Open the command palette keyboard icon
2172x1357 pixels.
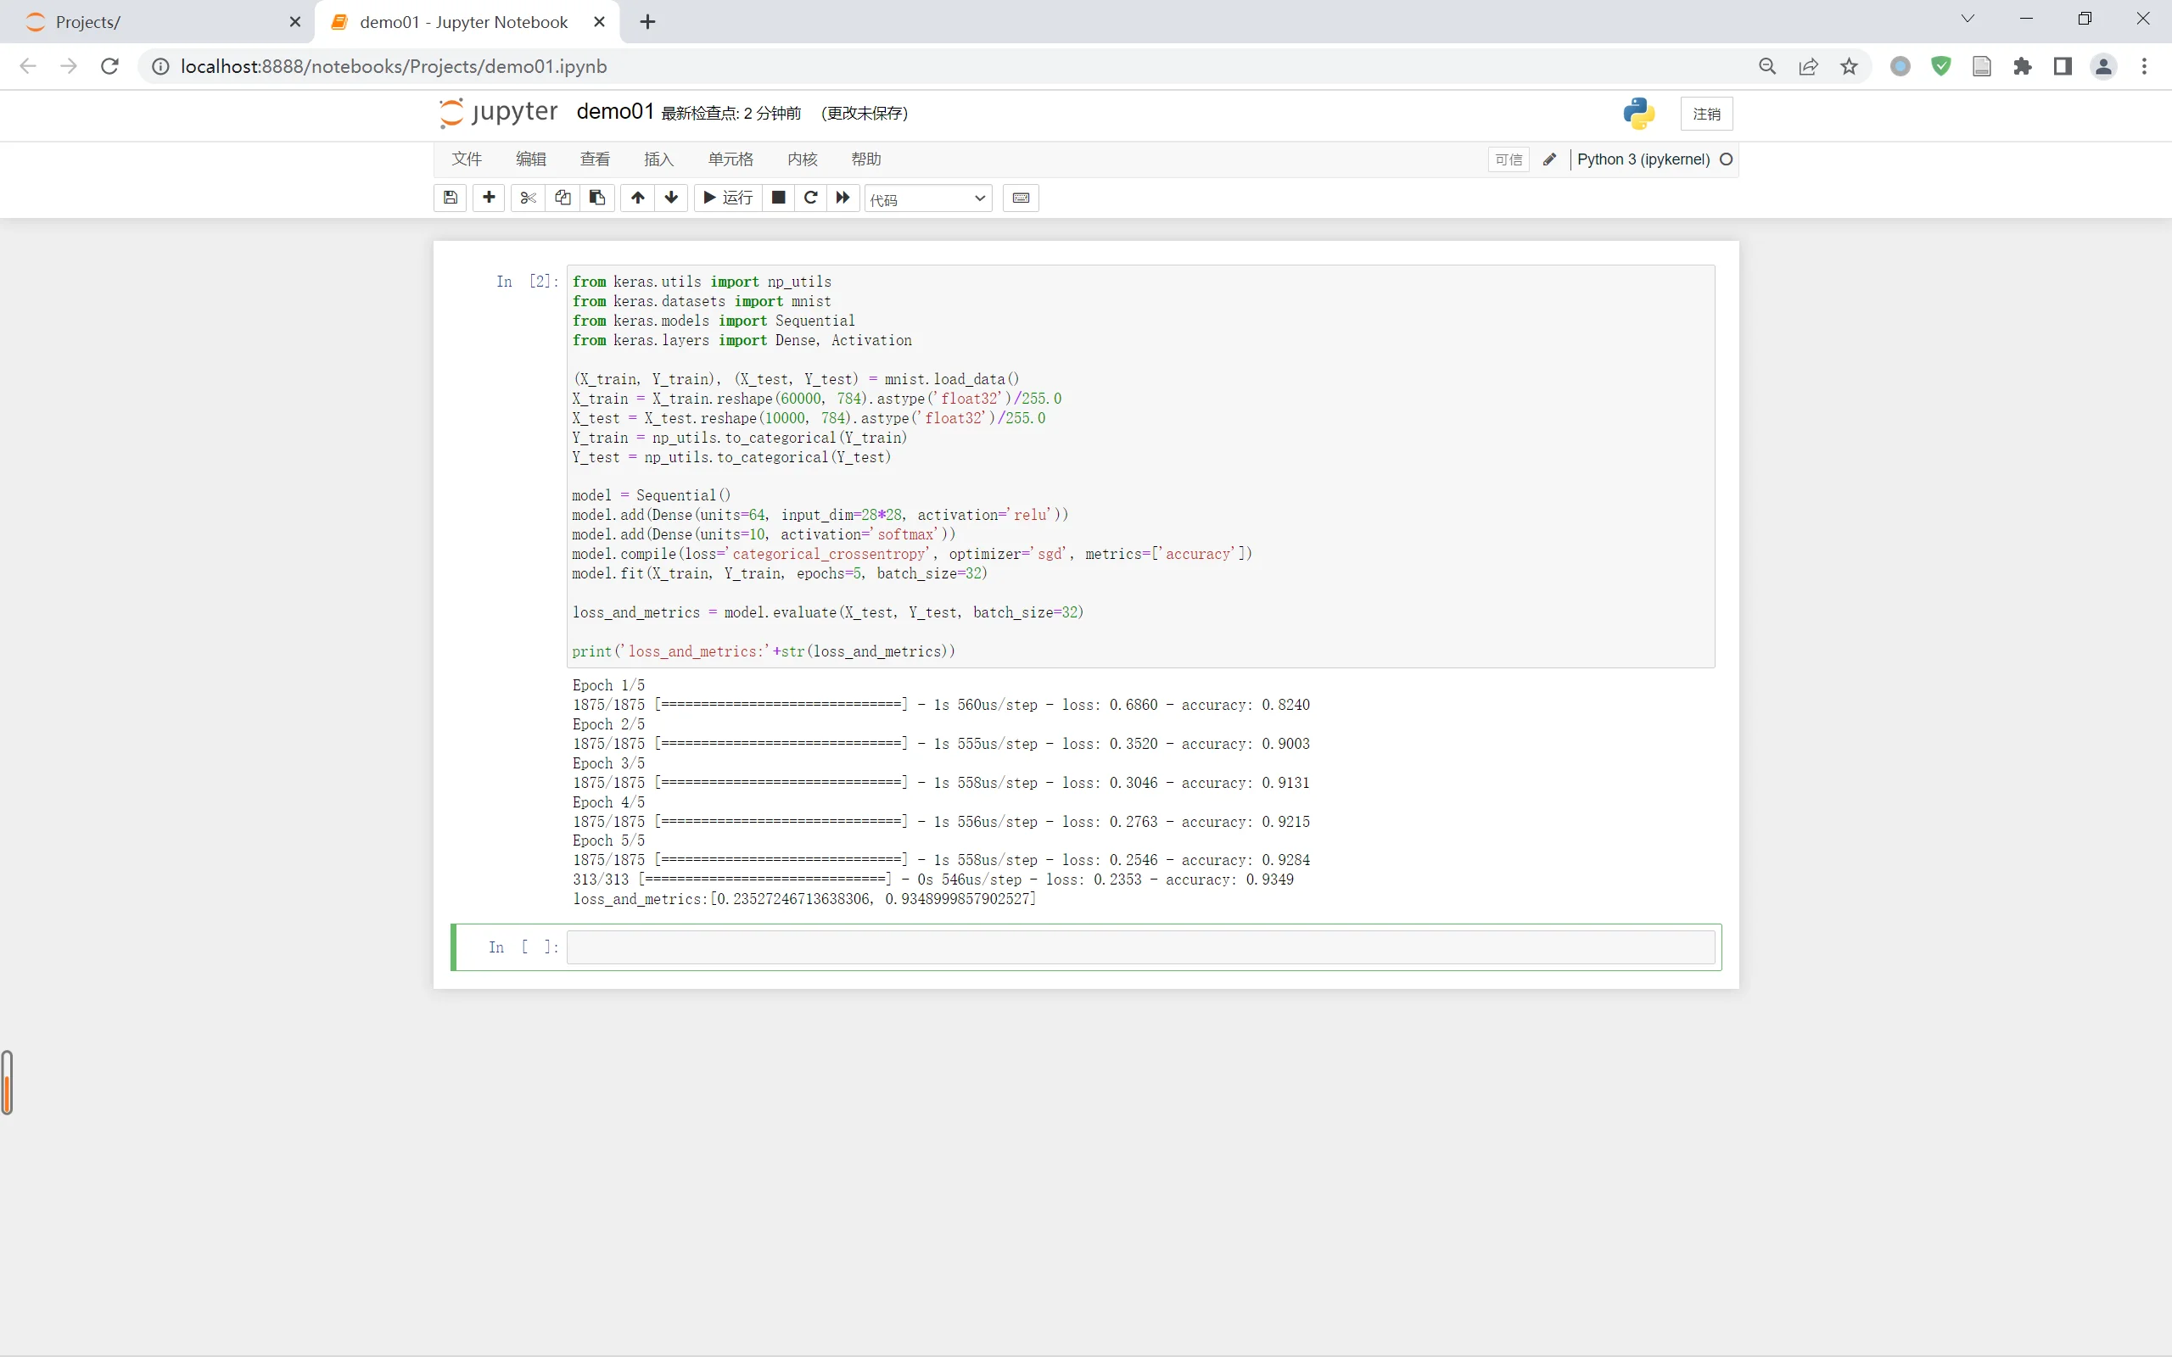click(1021, 198)
